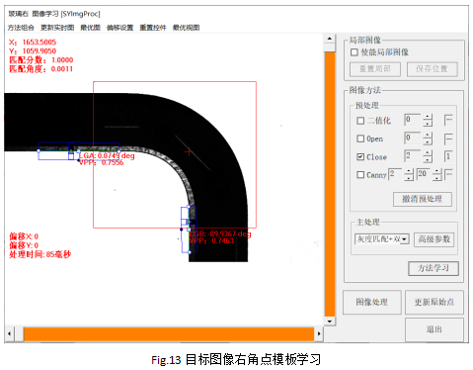Decrease the Open value with down spinner

click(428, 141)
